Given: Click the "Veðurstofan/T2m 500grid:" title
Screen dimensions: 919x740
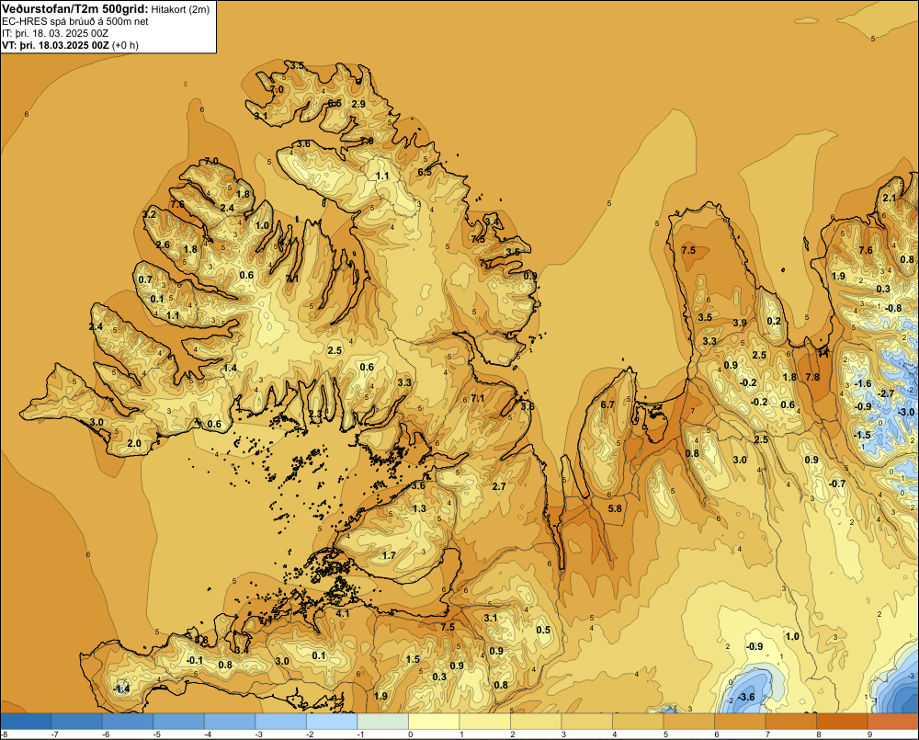Looking at the screenshot, I should click(74, 9).
